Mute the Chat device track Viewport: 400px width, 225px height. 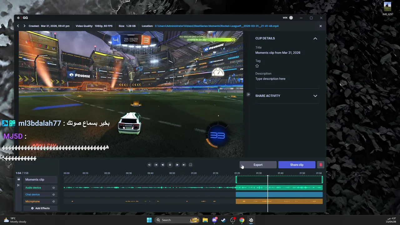coord(53,195)
